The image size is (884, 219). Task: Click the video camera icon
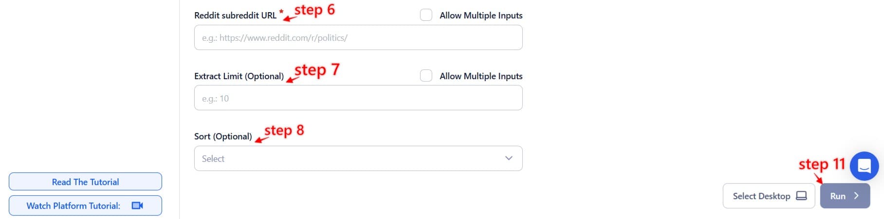[137, 206]
